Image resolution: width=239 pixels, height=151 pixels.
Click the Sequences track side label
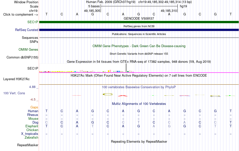pos(30,38)
